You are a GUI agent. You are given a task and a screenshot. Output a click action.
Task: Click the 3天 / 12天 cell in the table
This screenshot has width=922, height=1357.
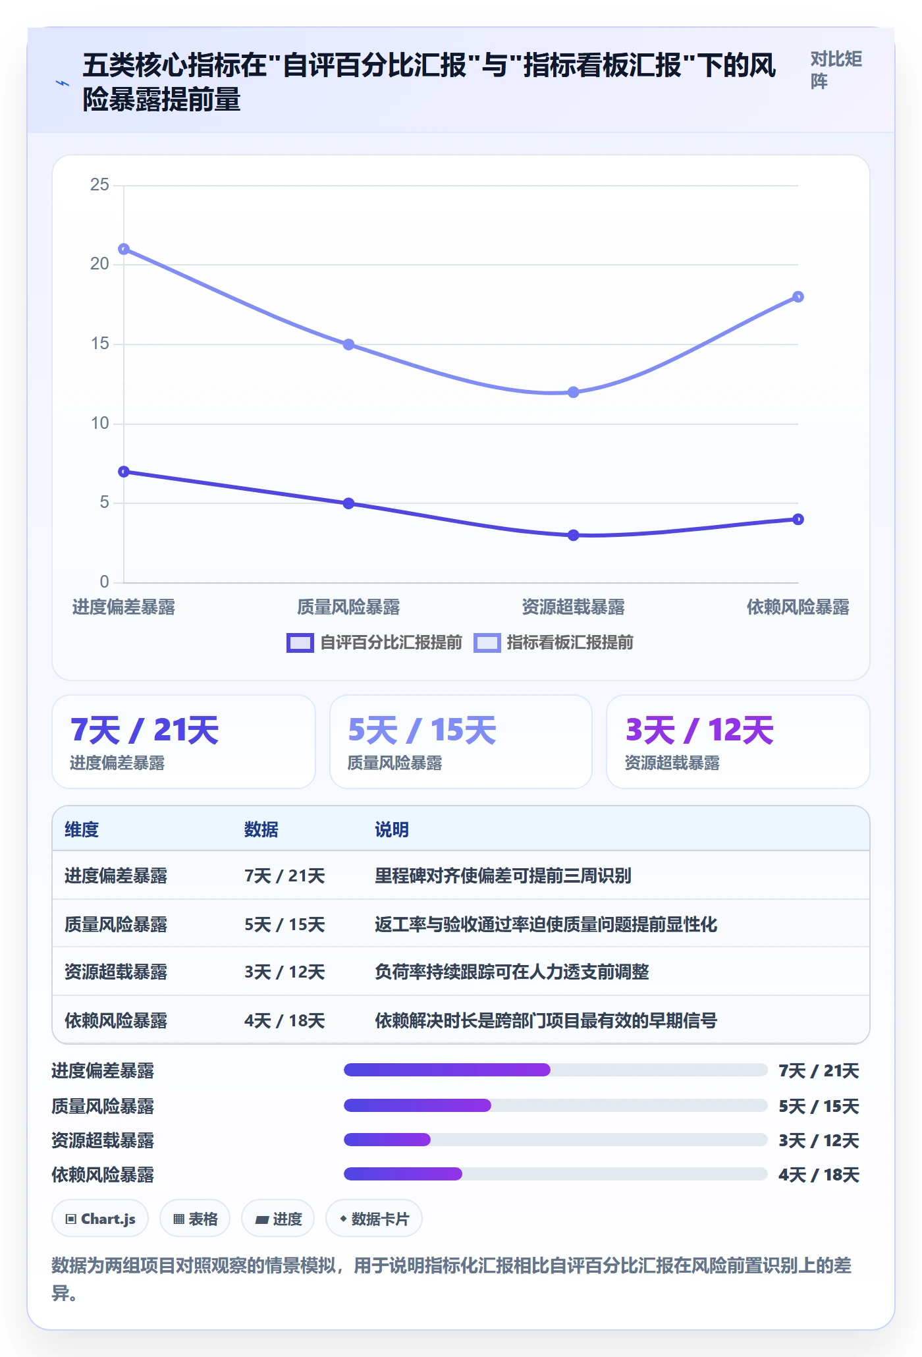pos(285,972)
